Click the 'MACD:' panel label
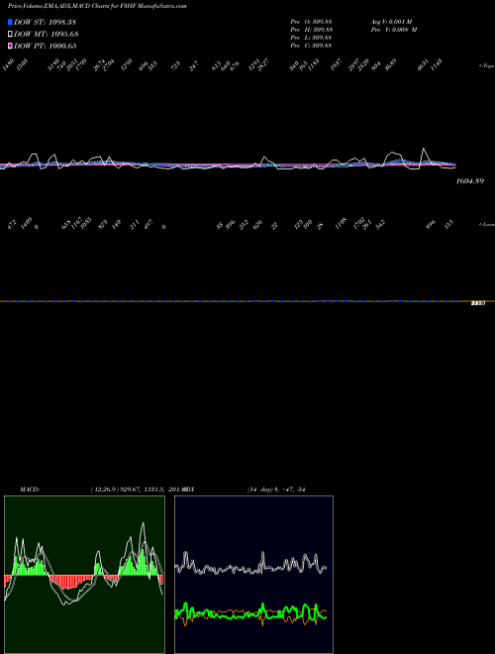Viewport: 495px width, 654px height. [x=30, y=490]
